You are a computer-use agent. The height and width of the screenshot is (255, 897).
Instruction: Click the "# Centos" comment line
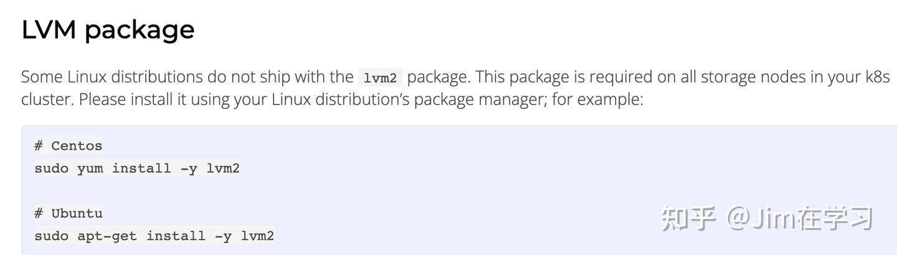(x=68, y=146)
